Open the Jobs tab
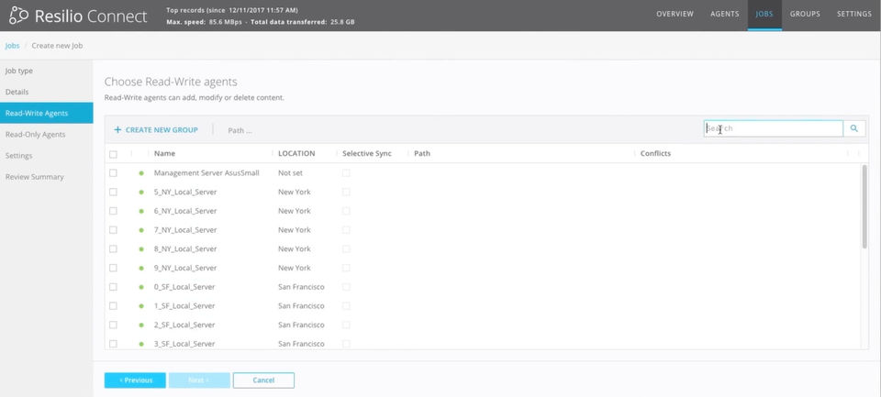Screen dimensions: 881x397 click(764, 14)
